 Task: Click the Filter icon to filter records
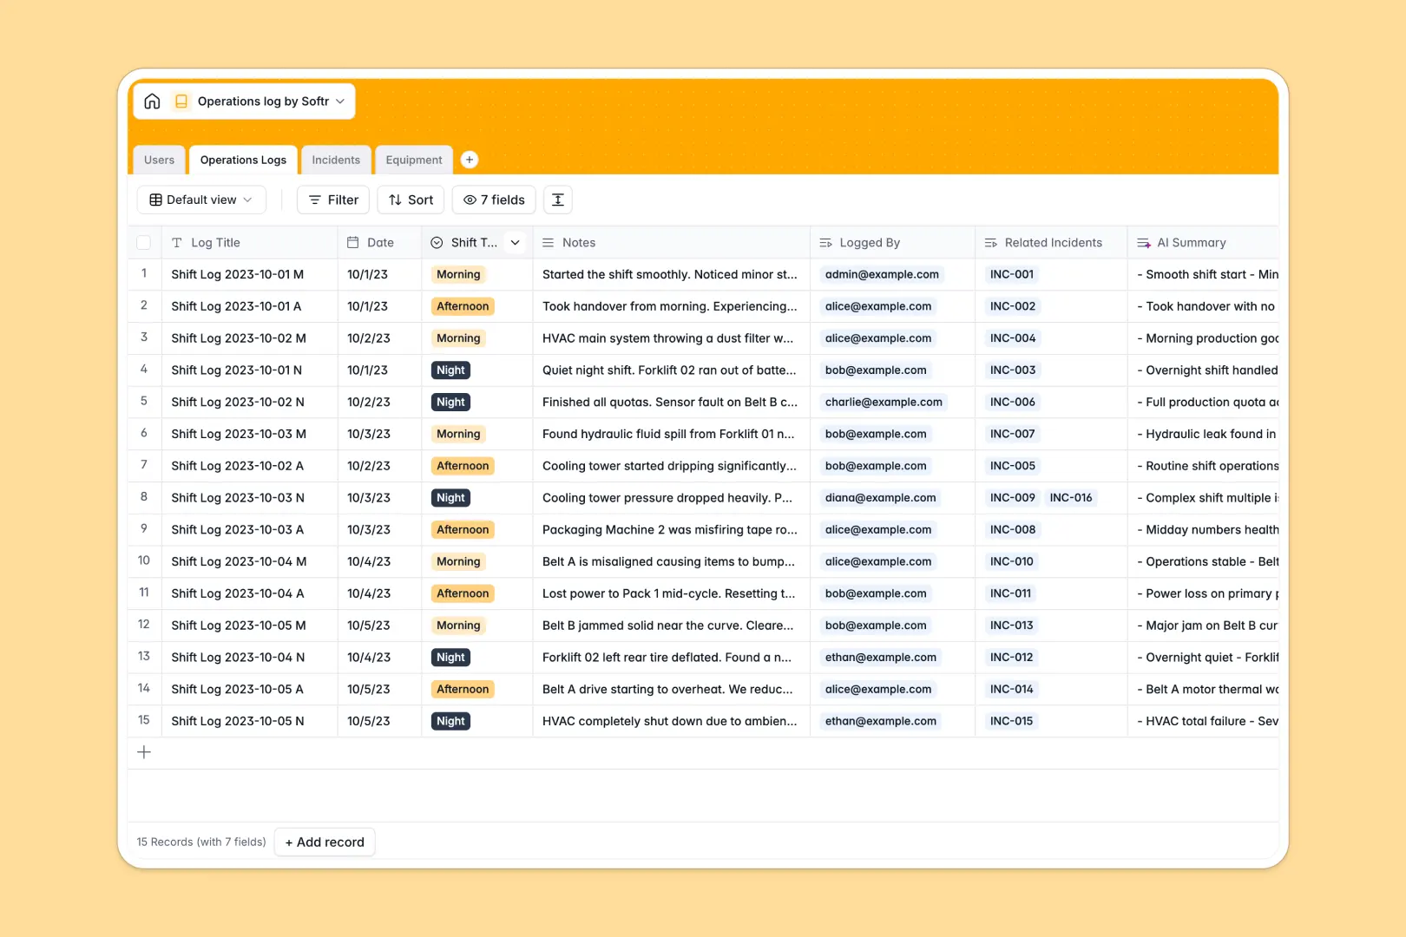313,200
